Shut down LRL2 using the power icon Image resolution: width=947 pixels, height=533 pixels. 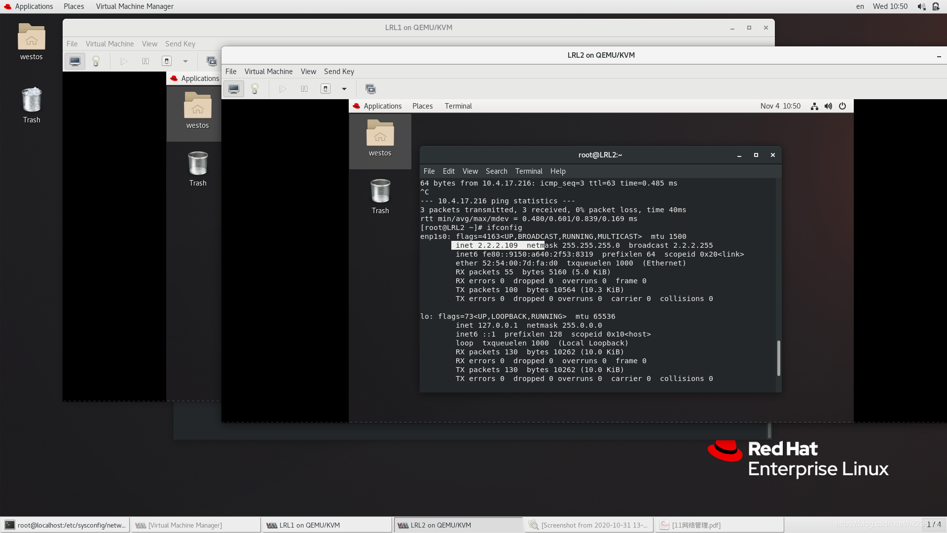(326, 89)
